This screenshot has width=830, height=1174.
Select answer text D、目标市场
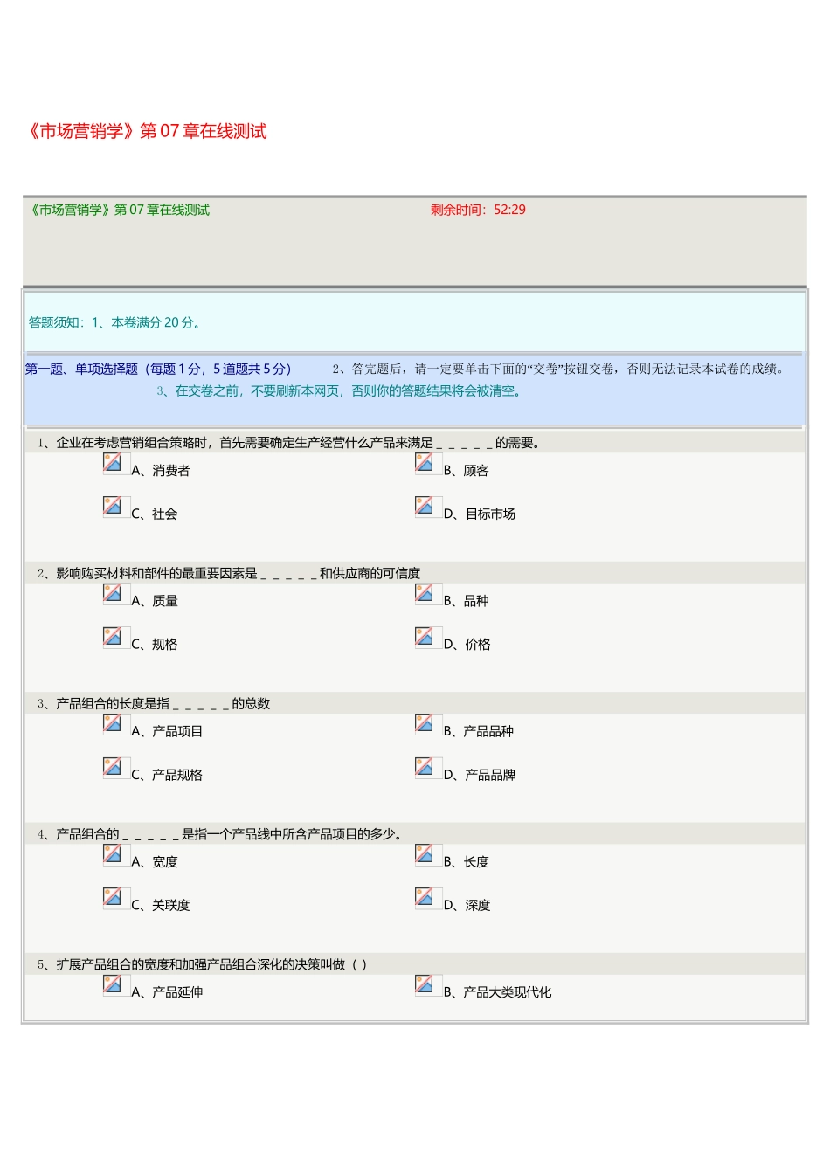pos(480,514)
